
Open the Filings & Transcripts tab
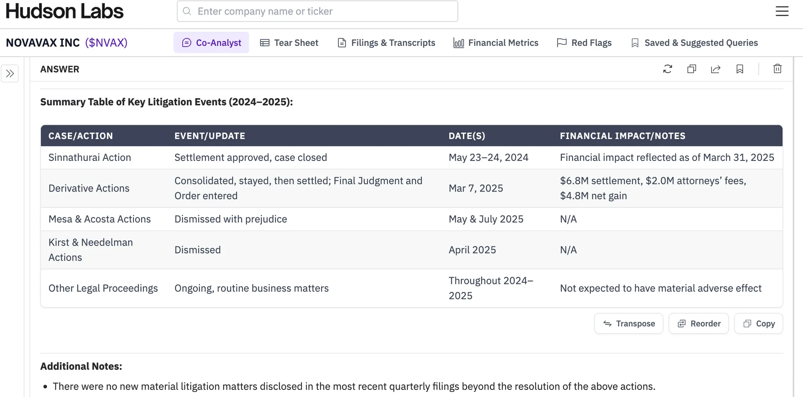386,43
